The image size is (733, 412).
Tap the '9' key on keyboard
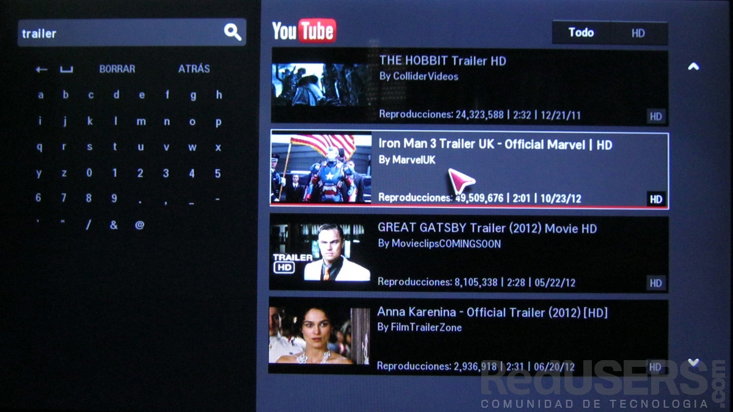coord(114,198)
